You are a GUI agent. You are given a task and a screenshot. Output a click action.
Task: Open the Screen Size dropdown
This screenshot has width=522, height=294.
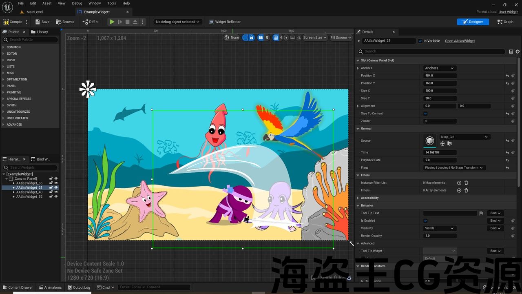315,38
